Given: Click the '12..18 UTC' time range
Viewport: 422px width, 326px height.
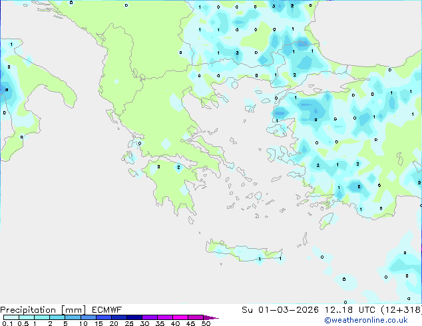Looking at the screenshot, I should [350, 310].
